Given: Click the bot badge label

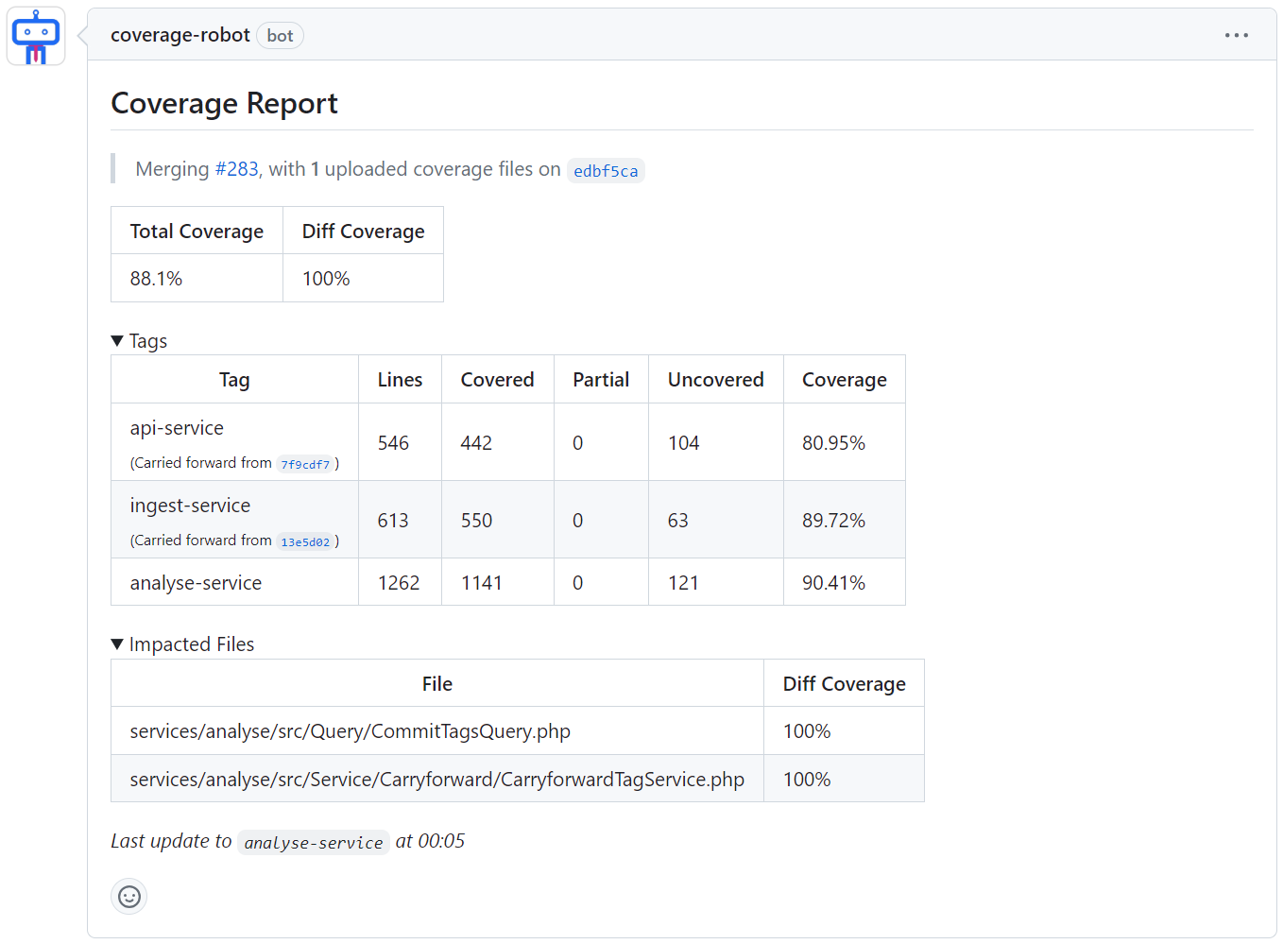Looking at the screenshot, I should point(280,36).
